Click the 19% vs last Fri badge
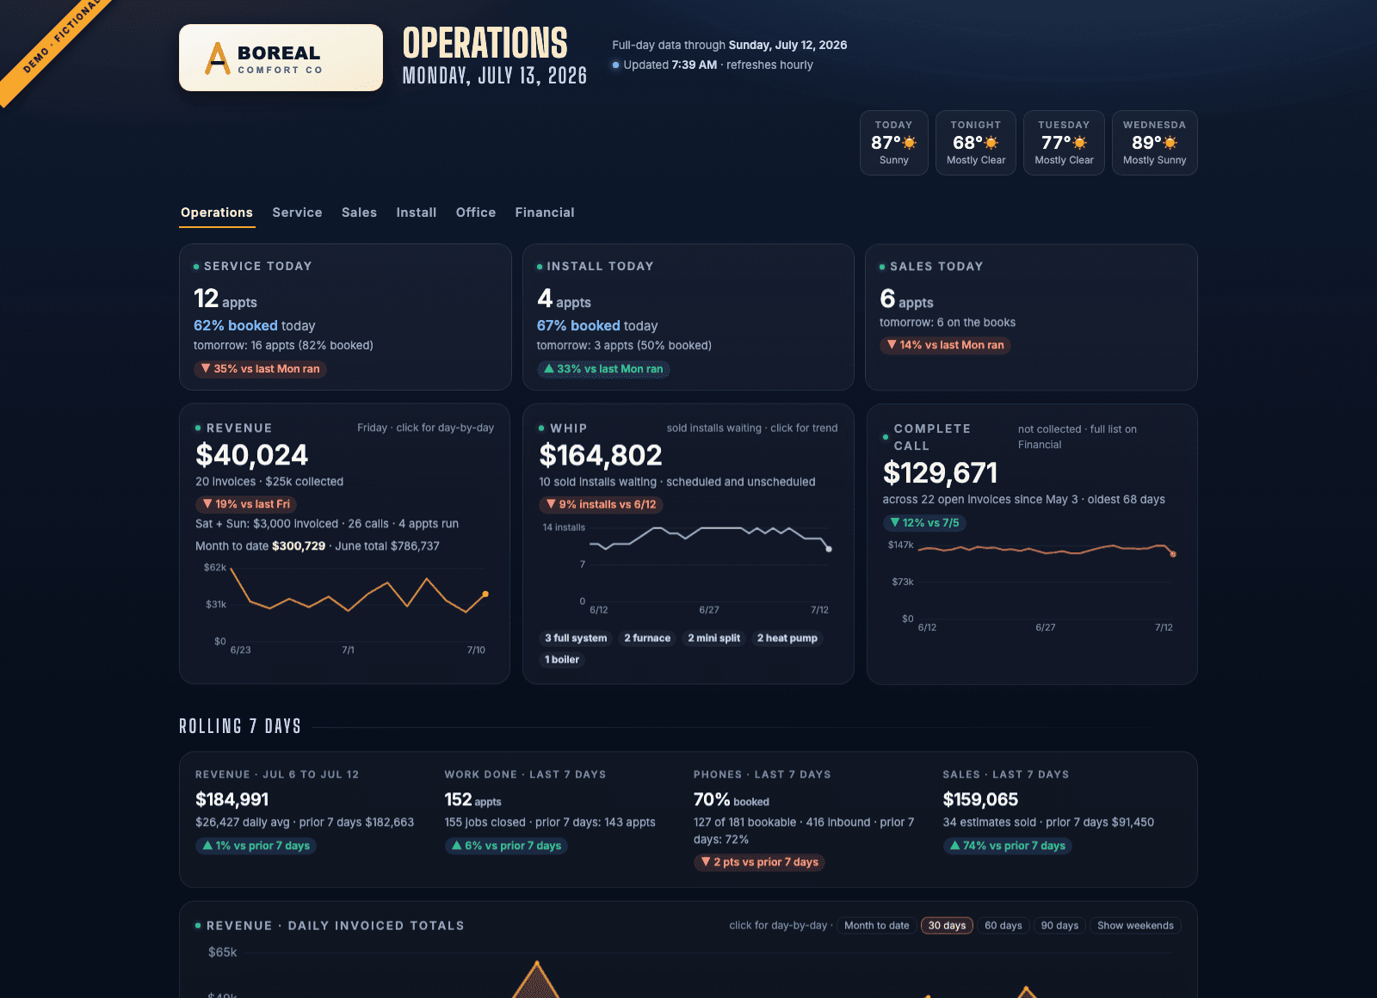 246,504
